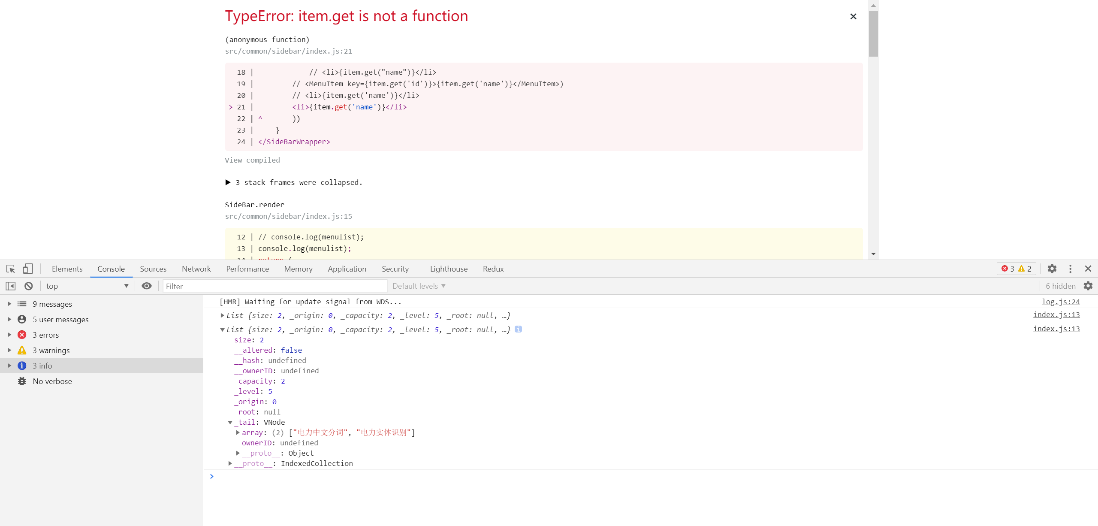Click the device toolbar toggle icon

pos(28,269)
